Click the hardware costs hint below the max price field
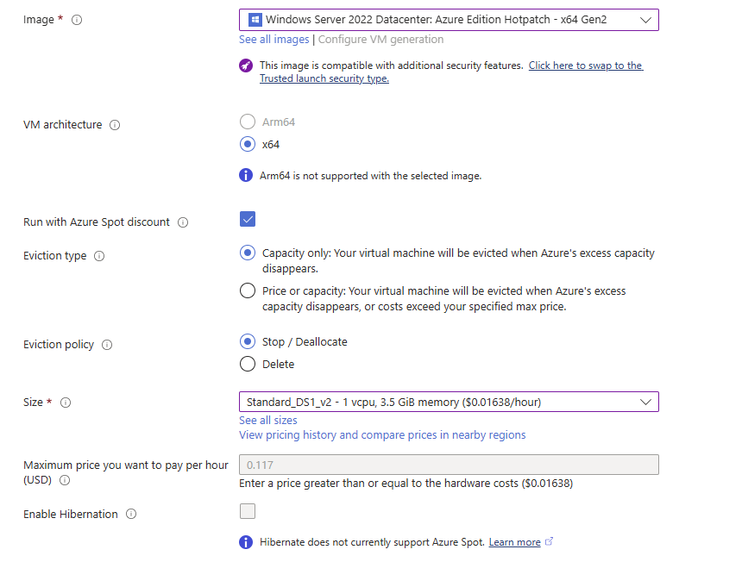The height and width of the screenshot is (562, 742). tap(406, 484)
